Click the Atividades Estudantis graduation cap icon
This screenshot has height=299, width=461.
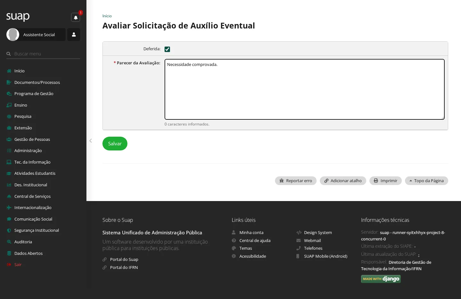9,174
